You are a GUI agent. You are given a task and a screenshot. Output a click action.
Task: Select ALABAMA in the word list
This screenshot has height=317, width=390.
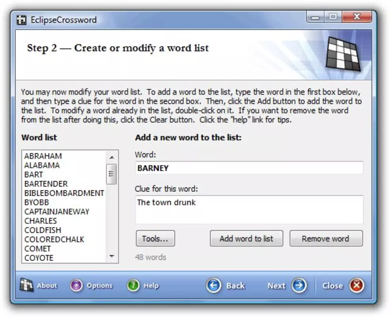42,165
